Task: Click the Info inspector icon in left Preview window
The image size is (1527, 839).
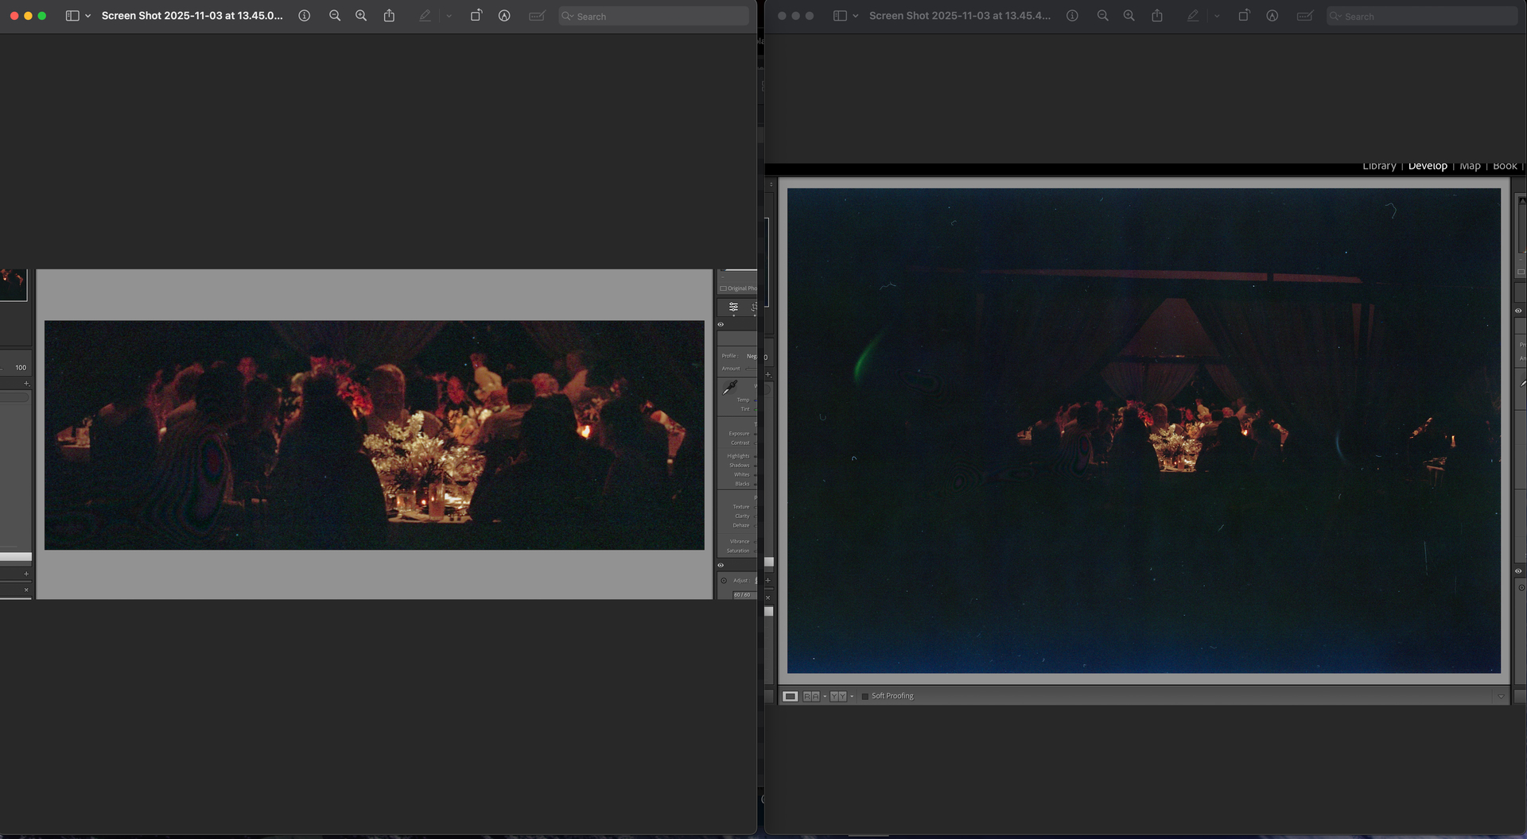Action: pos(304,16)
